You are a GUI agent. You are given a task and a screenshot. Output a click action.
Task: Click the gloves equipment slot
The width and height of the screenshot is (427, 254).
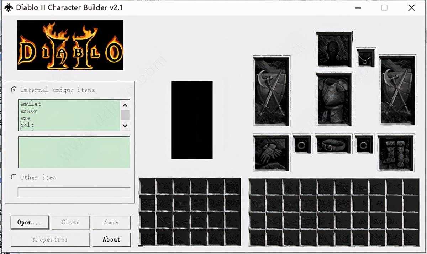tap(271, 152)
